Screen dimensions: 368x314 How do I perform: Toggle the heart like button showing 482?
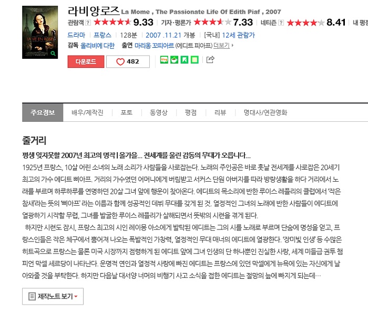128,61
